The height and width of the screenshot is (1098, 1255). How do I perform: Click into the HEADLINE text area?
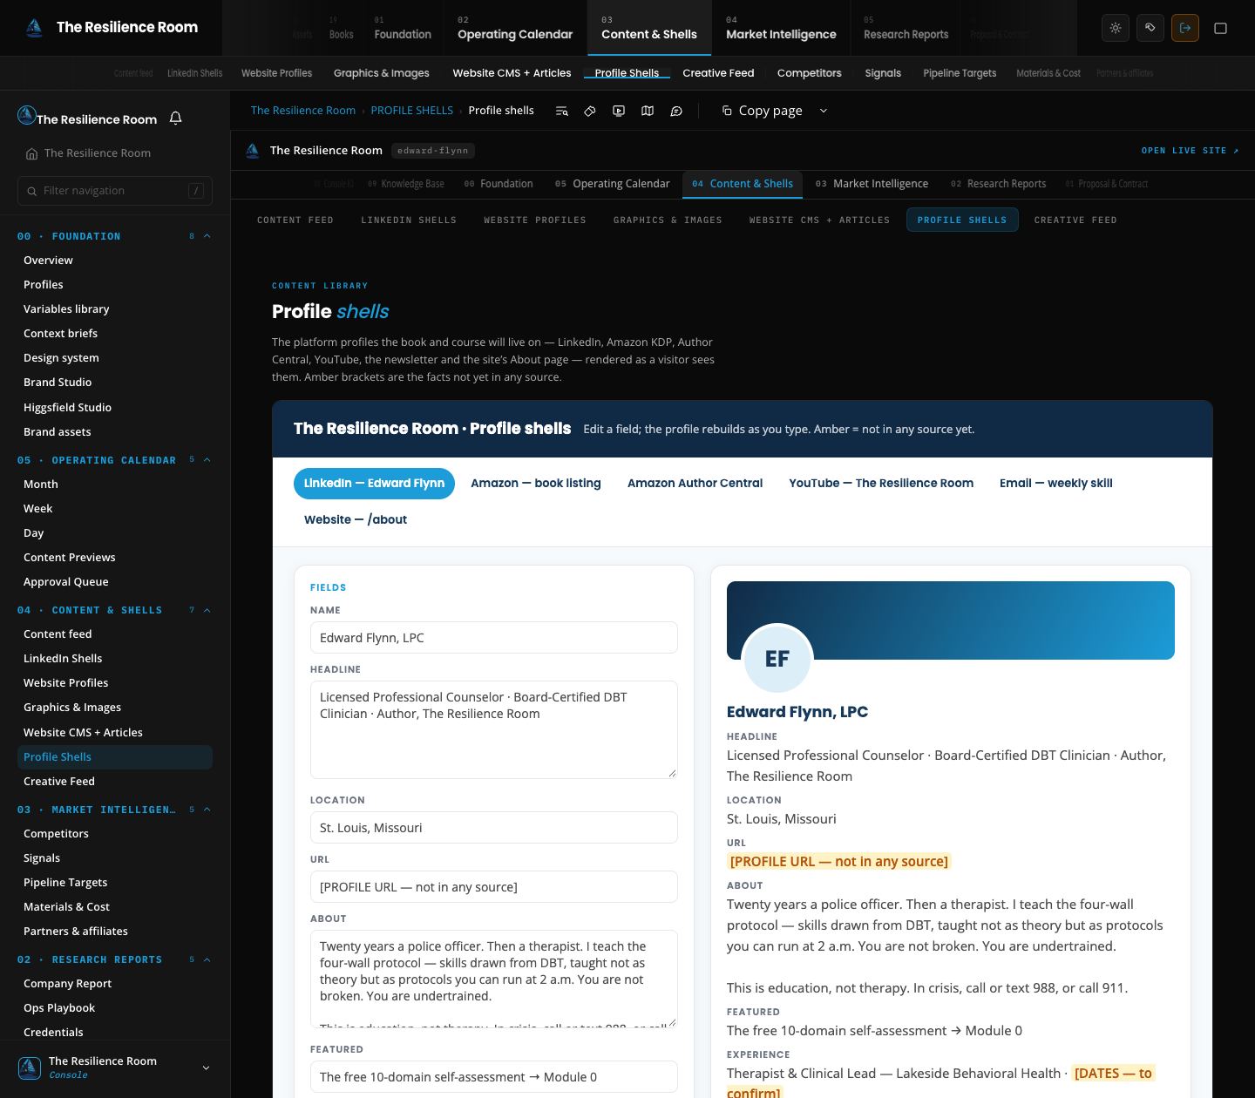(x=494, y=729)
